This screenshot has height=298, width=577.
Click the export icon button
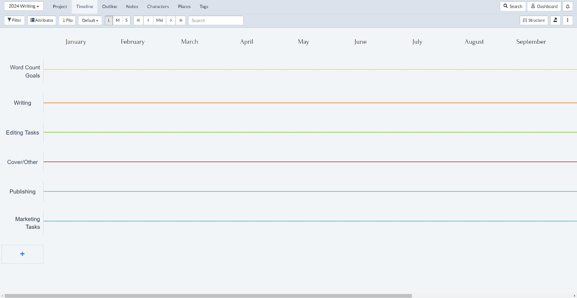pyautogui.click(x=555, y=20)
